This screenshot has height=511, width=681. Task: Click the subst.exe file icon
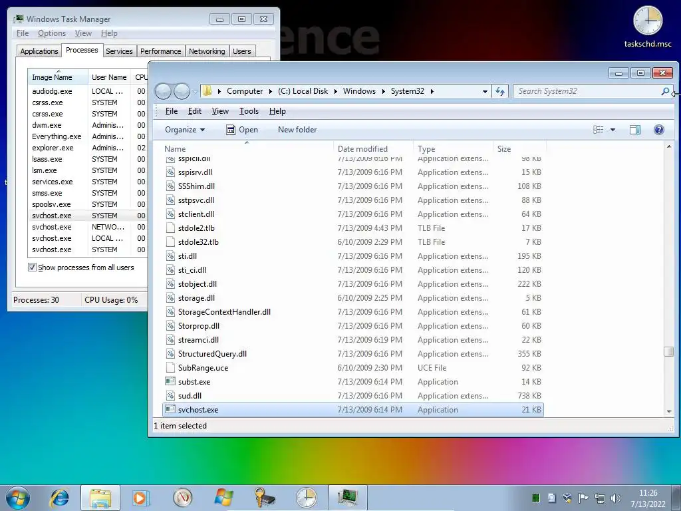(170, 381)
